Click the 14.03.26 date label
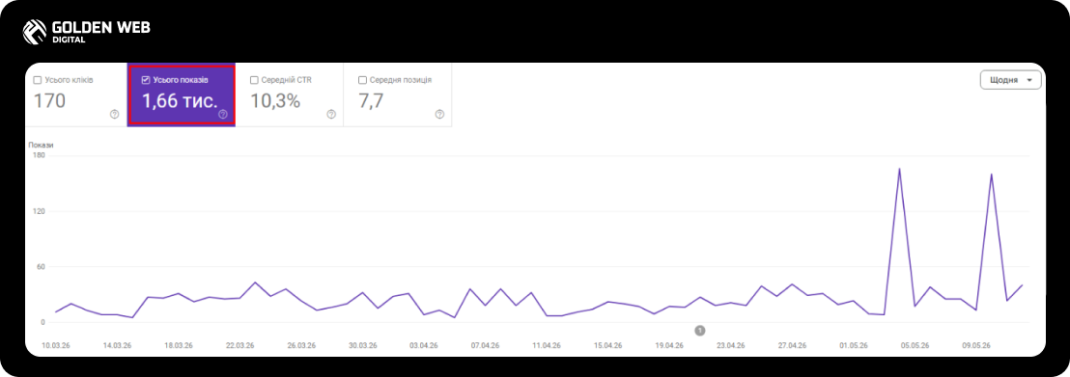 (117, 345)
